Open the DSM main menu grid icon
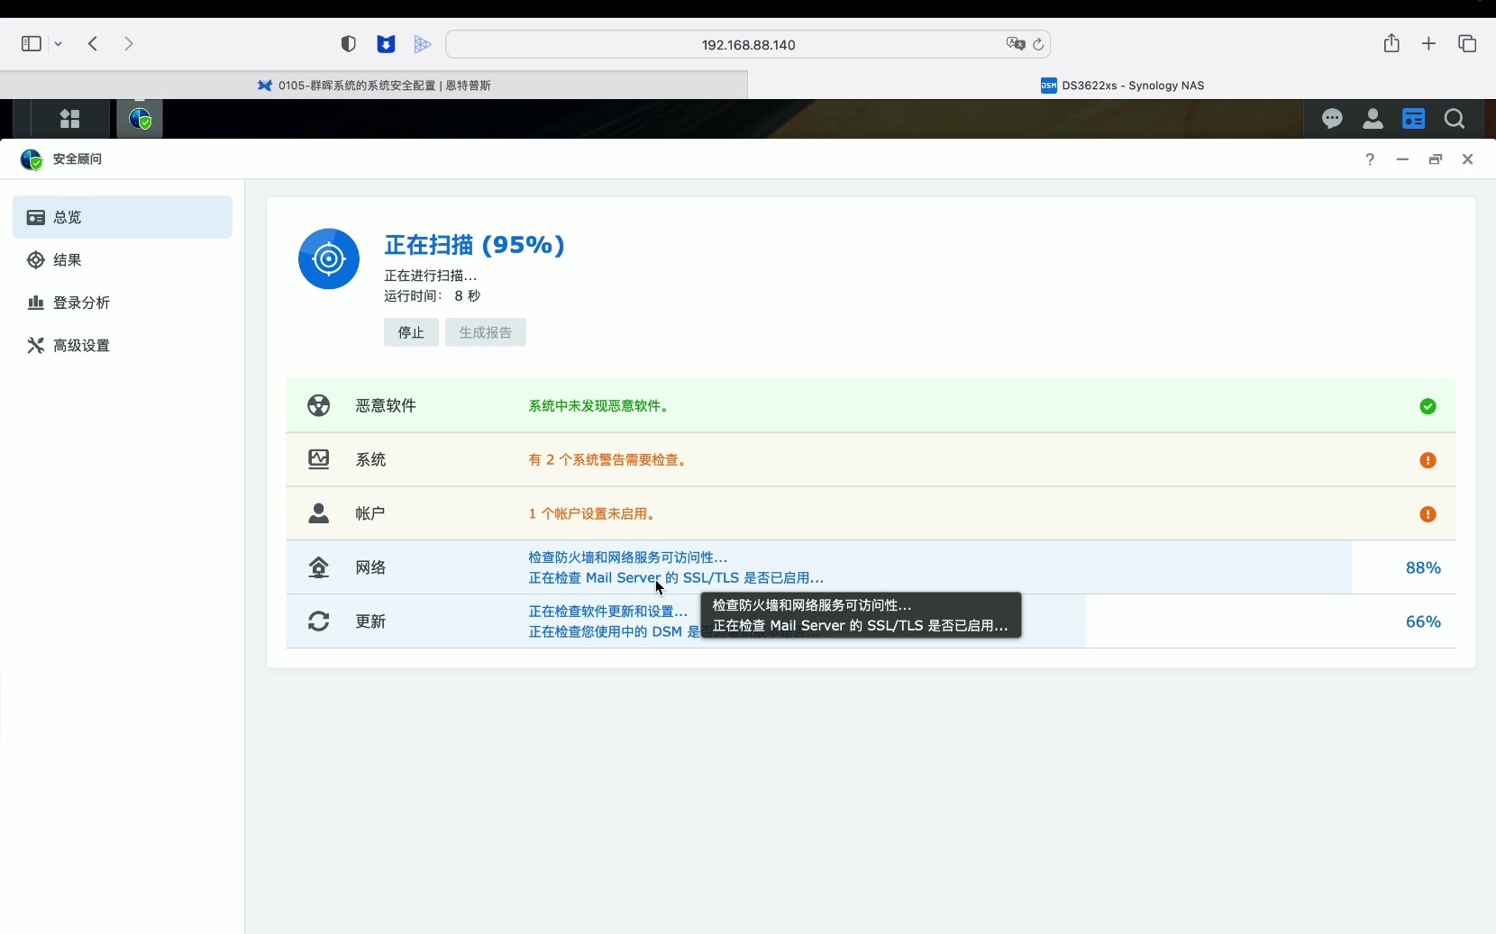Screen dimensions: 1496x934 point(70,119)
